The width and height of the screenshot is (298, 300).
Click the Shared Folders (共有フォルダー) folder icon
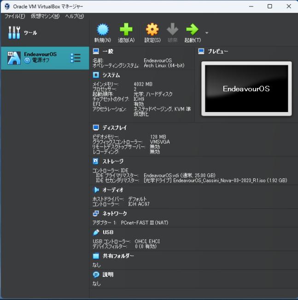tap(96, 256)
